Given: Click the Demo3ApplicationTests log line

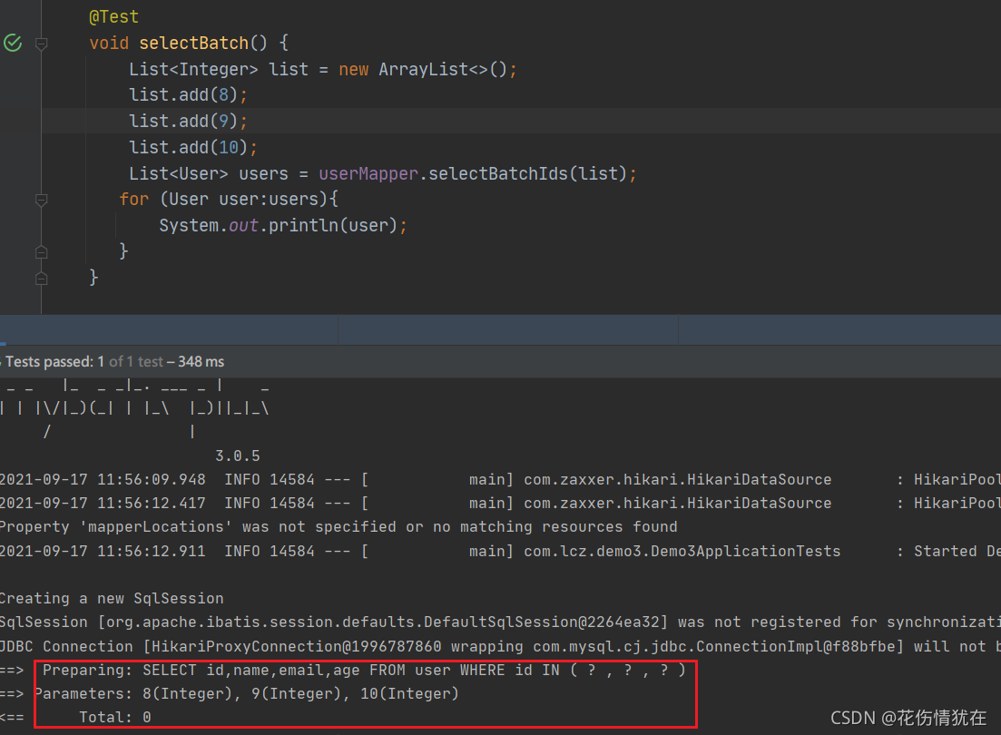Looking at the screenshot, I should pyautogui.click(x=501, y=551).
